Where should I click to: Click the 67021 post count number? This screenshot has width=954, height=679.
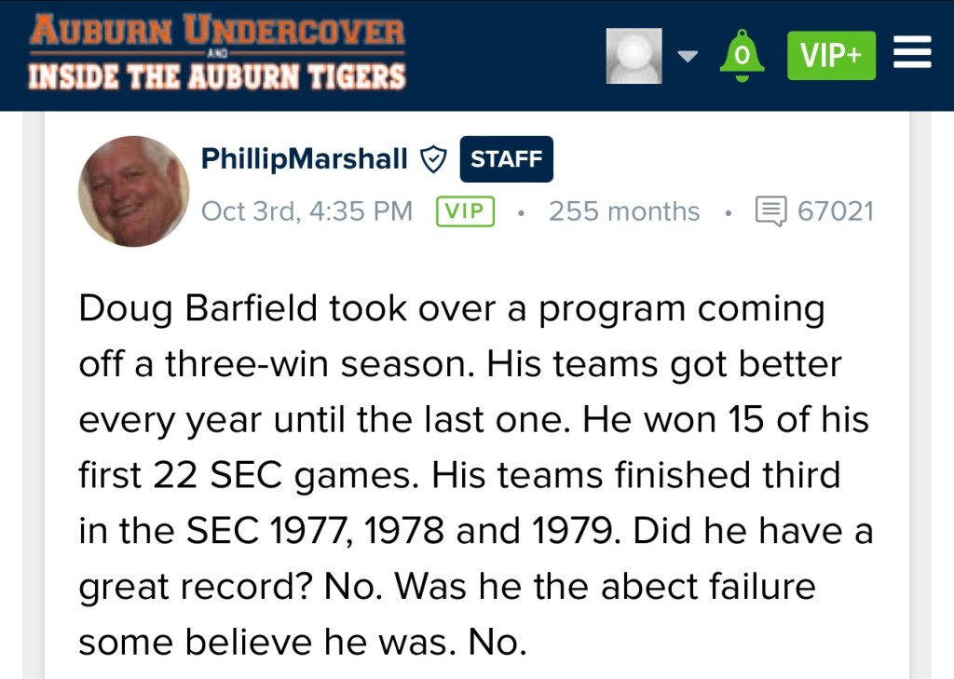coord(836,211)
